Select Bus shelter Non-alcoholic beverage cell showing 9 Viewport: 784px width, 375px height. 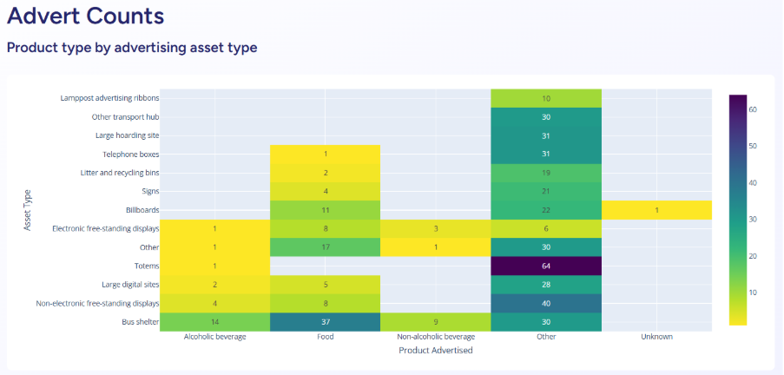435,321
